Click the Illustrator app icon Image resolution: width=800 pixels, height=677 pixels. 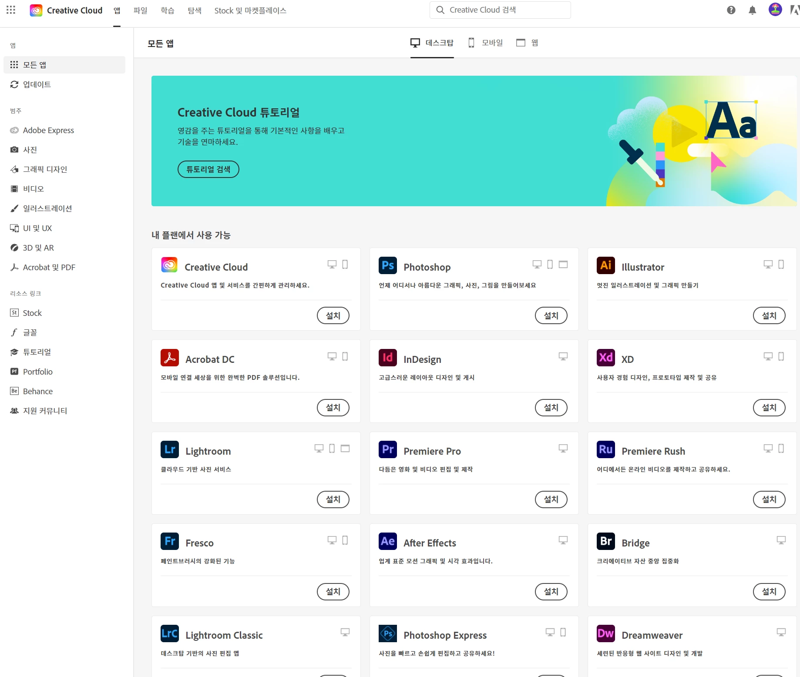(606, 265)
